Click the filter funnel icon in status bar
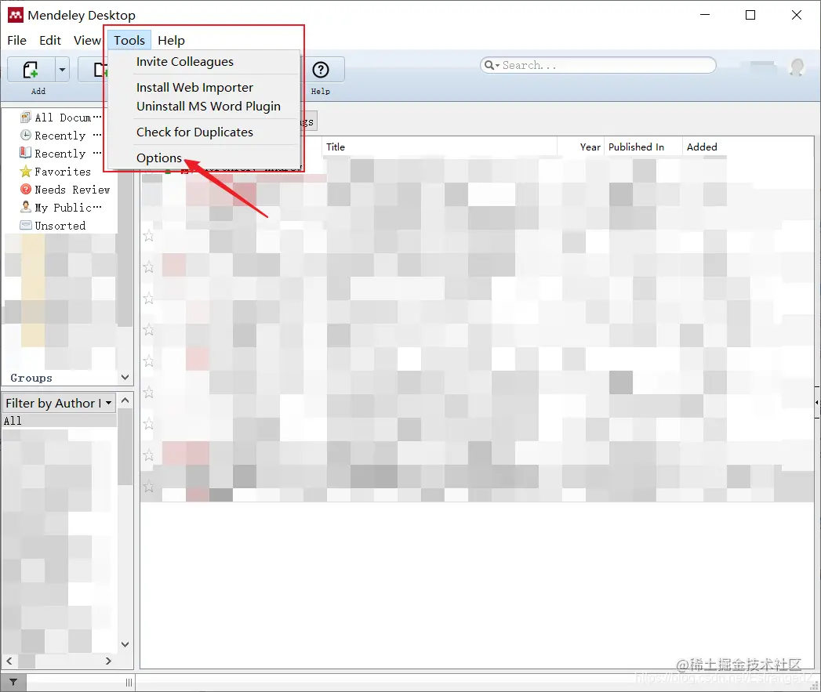The image size is (821, 692). pos(13,682)
